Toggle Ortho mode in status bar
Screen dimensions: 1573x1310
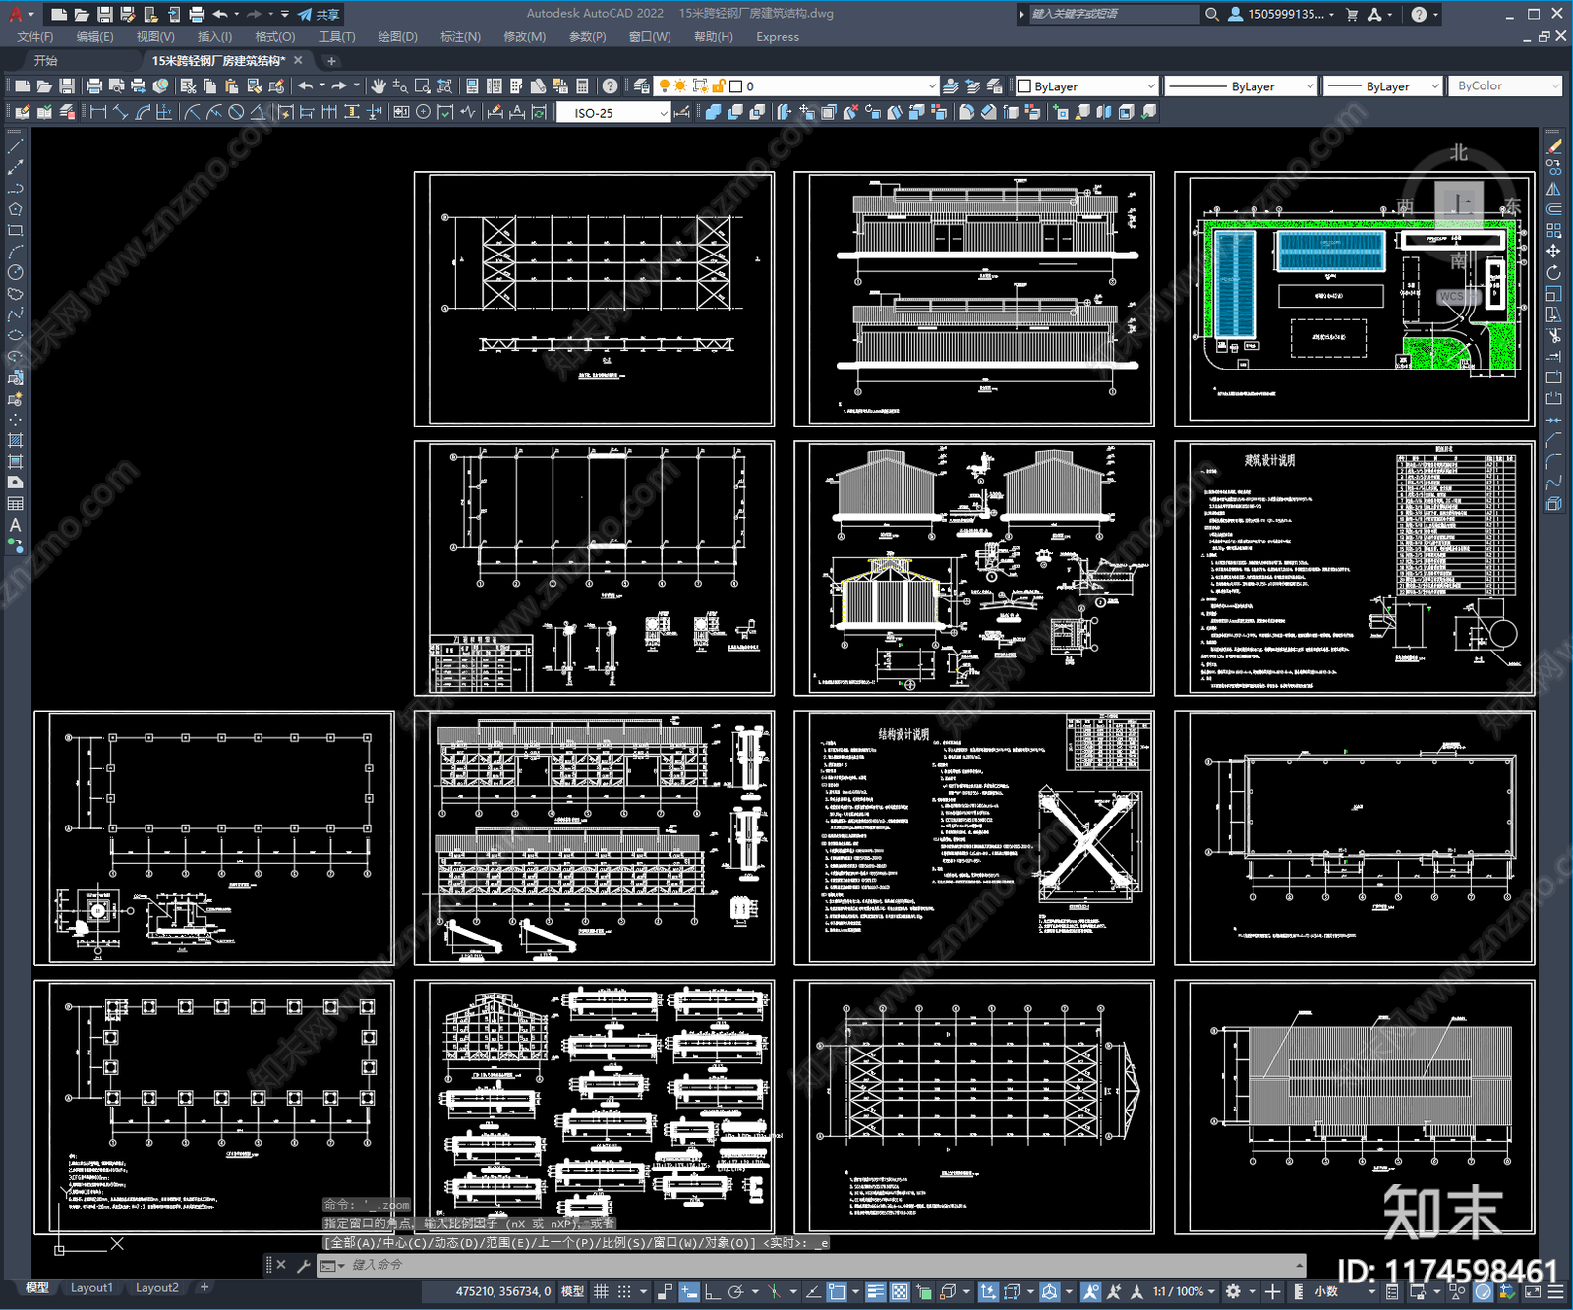click(x=711, y=1291)
